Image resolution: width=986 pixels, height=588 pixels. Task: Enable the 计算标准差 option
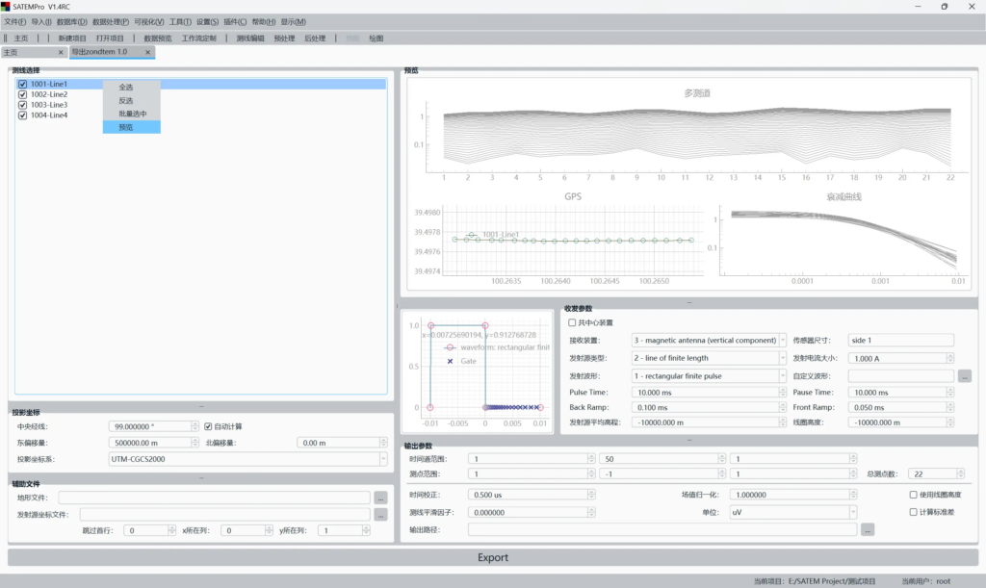(x=914, y=512)
